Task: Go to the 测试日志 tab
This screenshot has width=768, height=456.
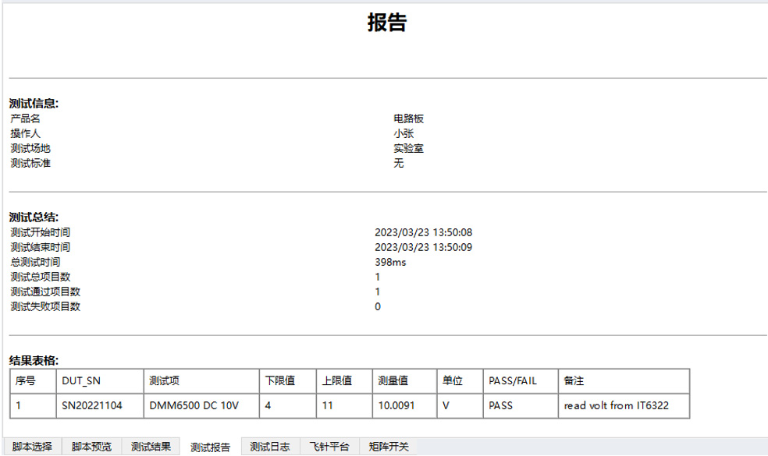Action: 270,447
